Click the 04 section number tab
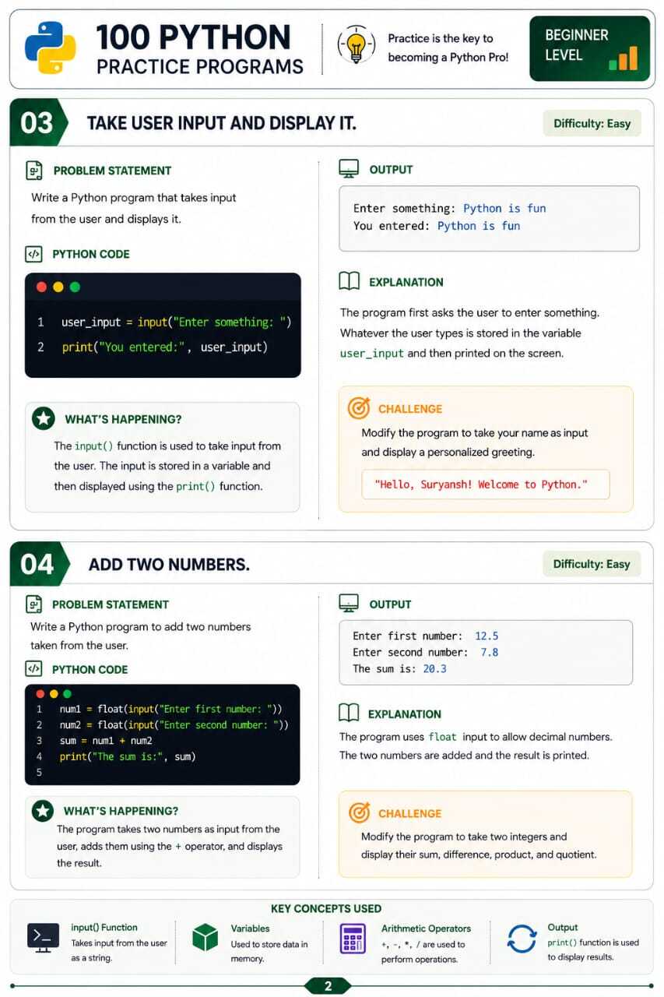Image resolution: width=664 pixels, height=997 pixels. pyautogui.click(x=37, y=564)
